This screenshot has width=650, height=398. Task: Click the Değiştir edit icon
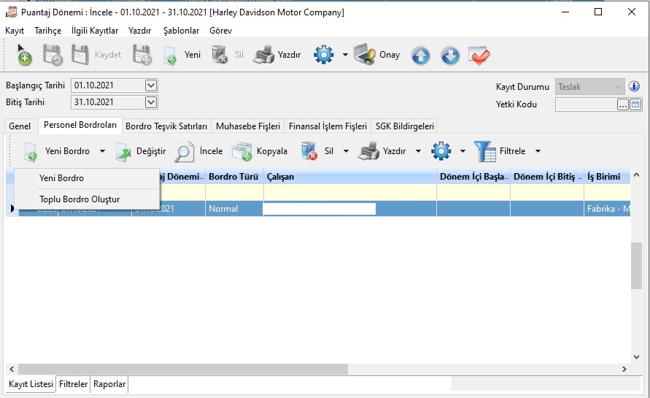click(x=123, y=151)
